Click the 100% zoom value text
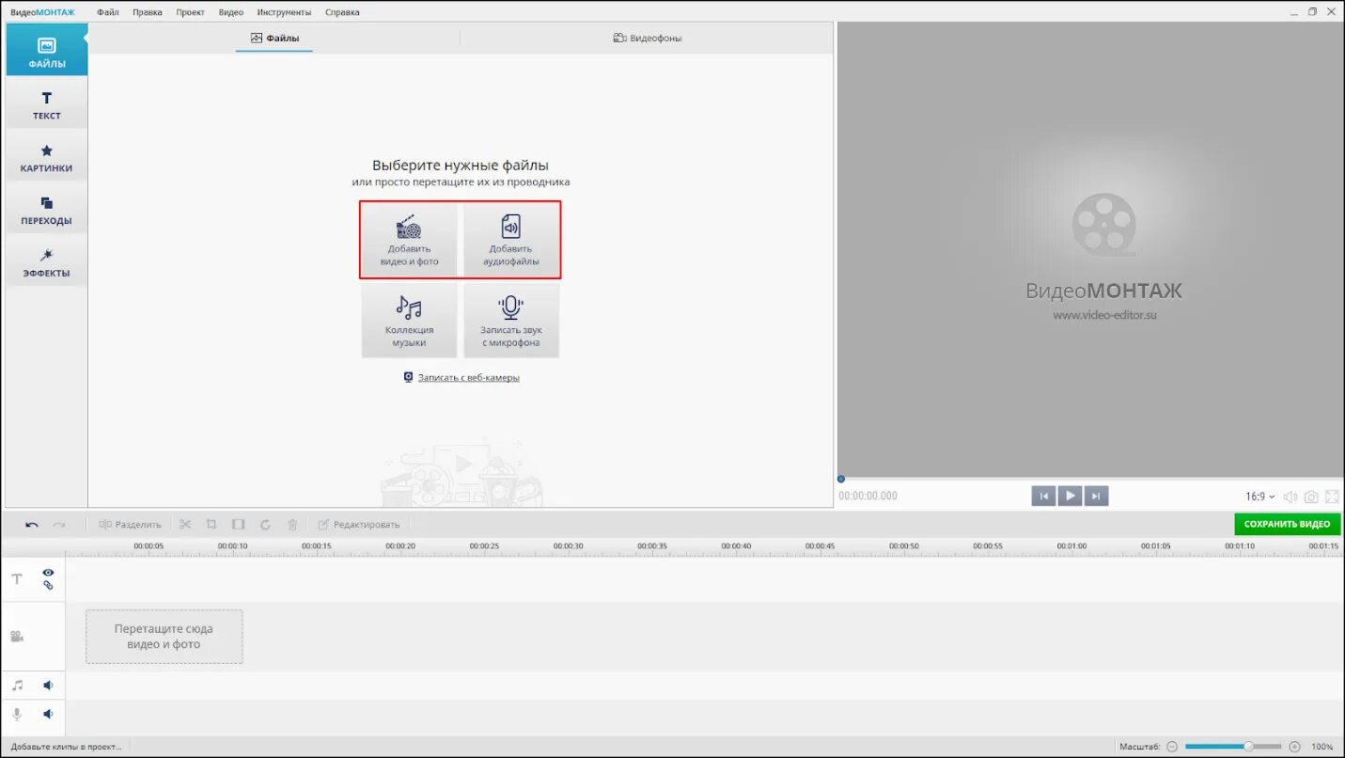Viewport: 1345px width, 758px height. (1322, 747)
